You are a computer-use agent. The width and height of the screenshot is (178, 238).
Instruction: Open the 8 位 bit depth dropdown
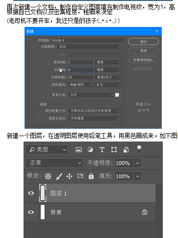108,85
